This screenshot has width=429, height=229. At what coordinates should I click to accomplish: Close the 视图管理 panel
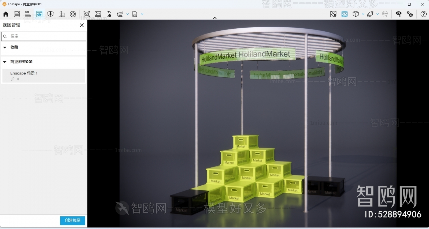pos(82,25)
